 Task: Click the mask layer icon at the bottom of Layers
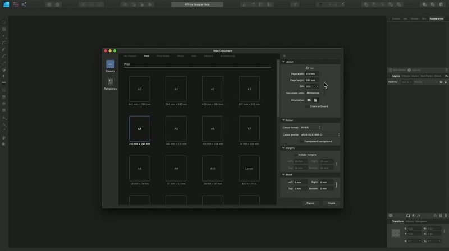point(408,216)
